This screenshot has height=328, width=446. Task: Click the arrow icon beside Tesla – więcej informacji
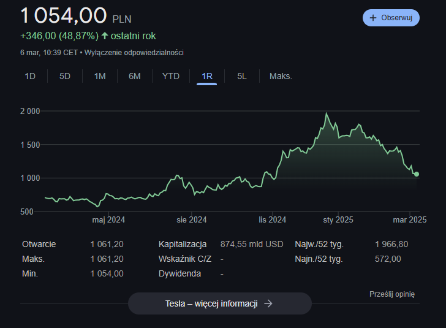268,303
